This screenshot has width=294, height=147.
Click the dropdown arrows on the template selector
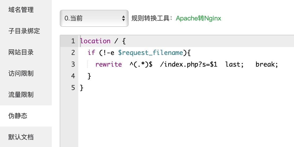(123, 18)
